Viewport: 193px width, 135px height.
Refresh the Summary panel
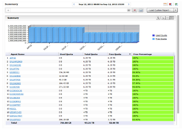[x=158, y=18]
